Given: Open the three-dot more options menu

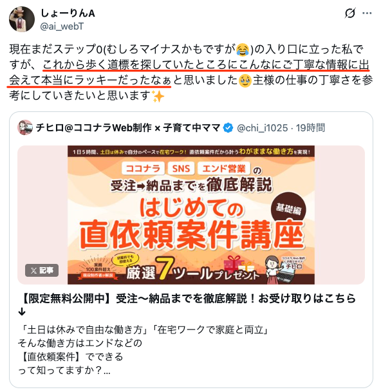Looking at the screenshot, I should click(367, 14).
